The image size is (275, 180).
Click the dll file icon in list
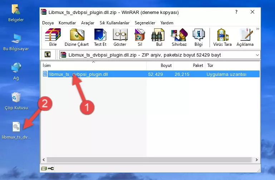click(45, 74)
